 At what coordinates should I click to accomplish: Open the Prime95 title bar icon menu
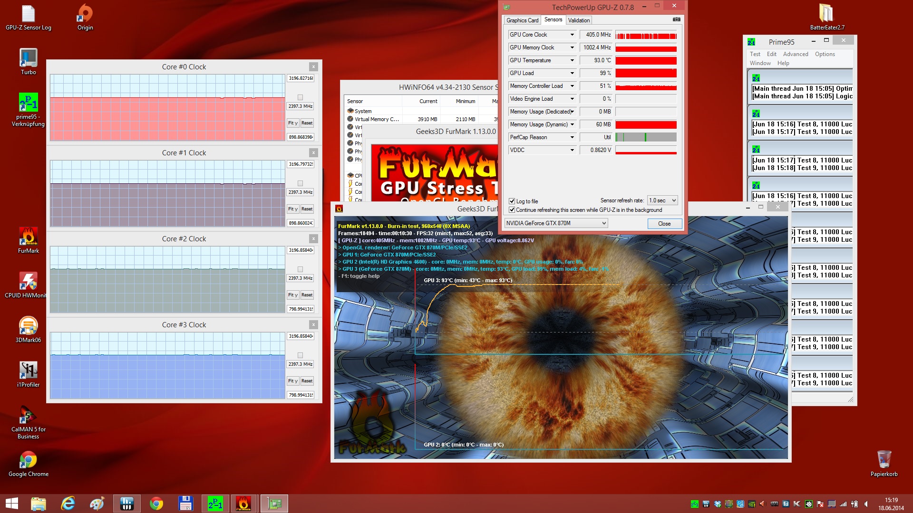point(751,42)
